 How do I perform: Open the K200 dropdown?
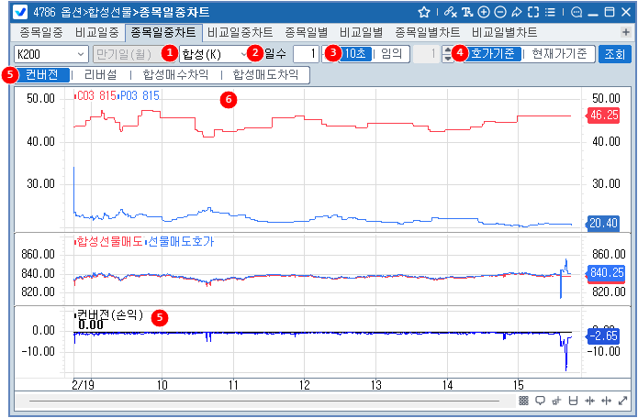coord(50,54)
